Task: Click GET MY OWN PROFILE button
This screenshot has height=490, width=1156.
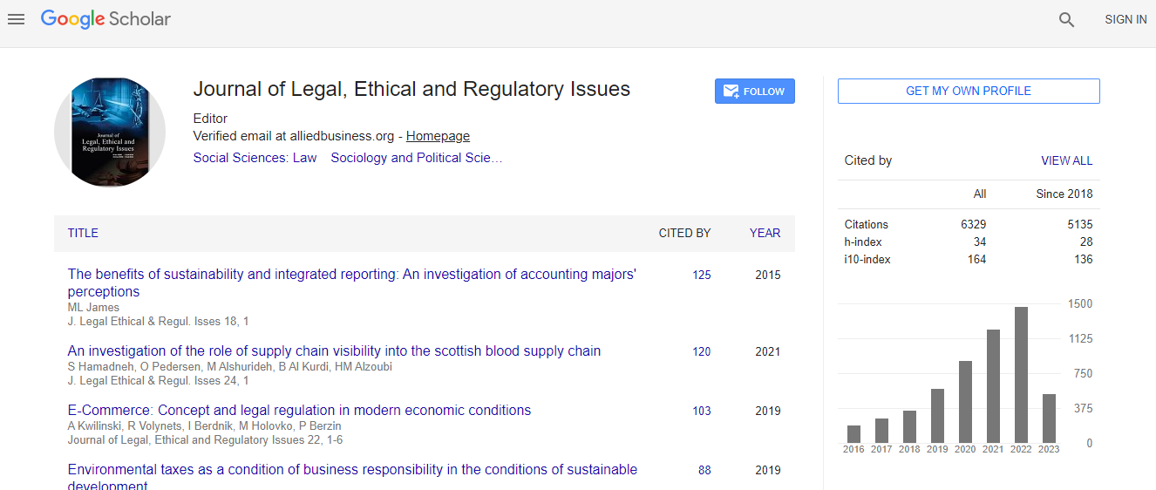Action: click(969, 91)
